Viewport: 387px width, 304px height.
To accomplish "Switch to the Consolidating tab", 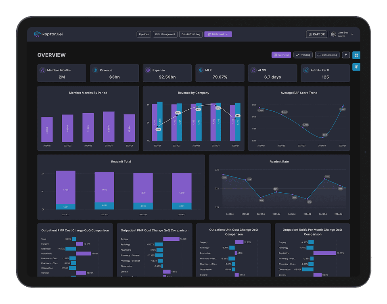I will pos(327,55).
